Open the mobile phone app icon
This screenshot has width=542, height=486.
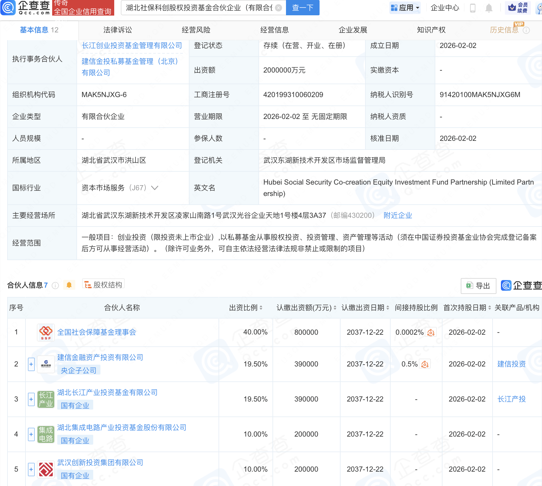pyautogui.click(x=473, y=8)
